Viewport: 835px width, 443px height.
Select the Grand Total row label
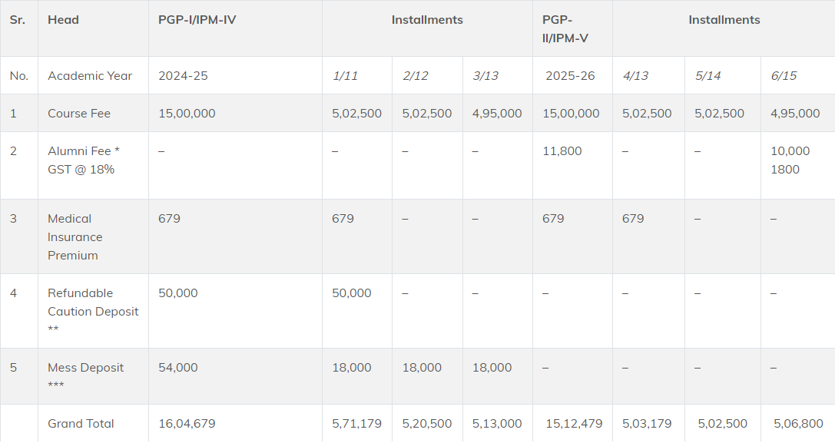(81, 424)
